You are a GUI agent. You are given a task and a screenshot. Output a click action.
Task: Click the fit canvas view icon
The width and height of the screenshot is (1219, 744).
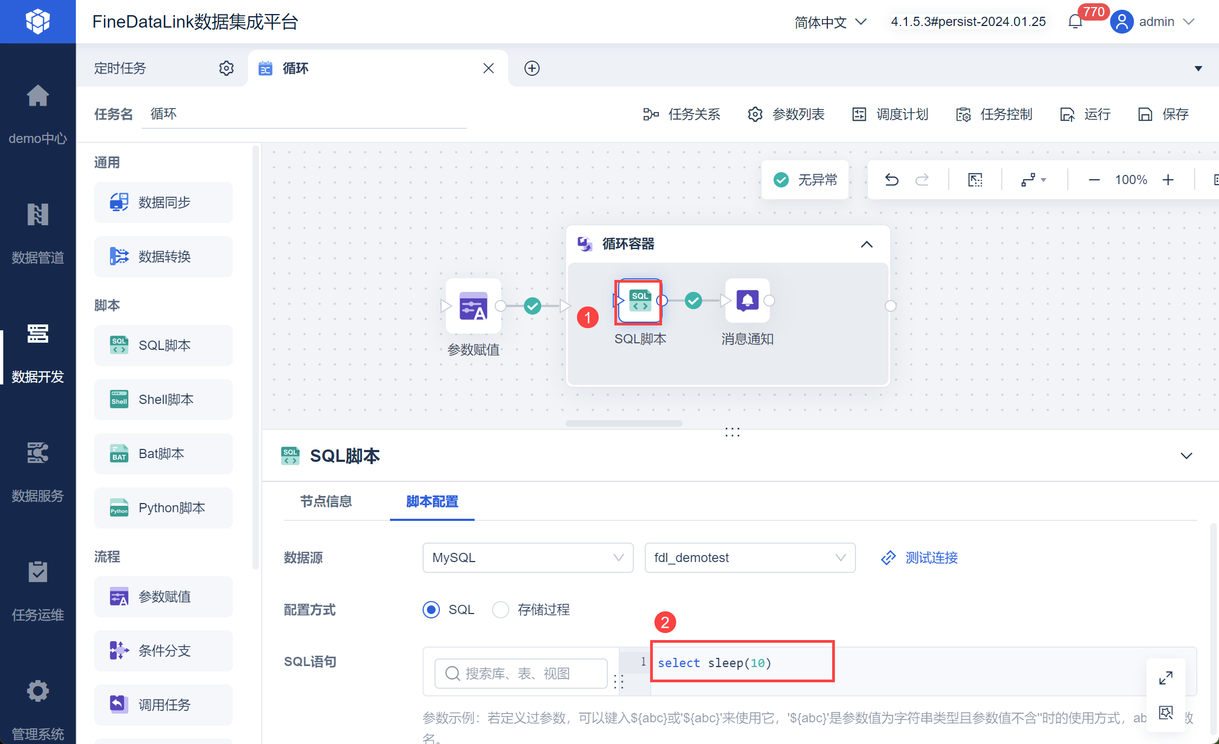pos(975,180)
